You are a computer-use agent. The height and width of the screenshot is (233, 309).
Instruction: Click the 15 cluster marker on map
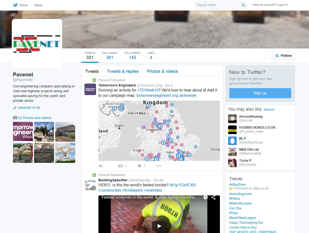121,108
